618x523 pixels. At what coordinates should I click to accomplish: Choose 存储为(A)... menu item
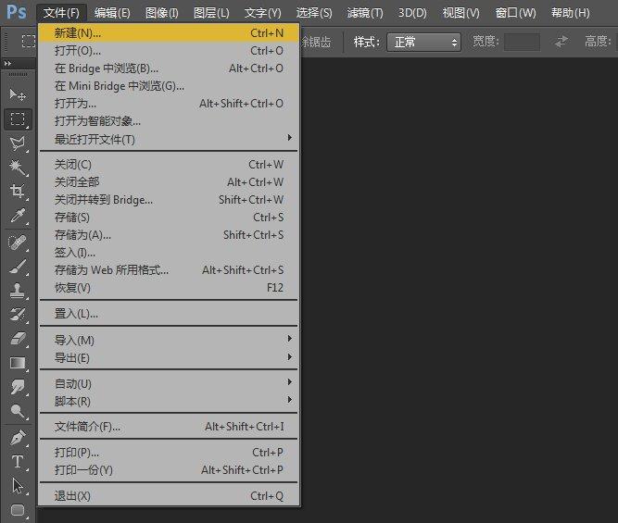click(x=169, y=235)
